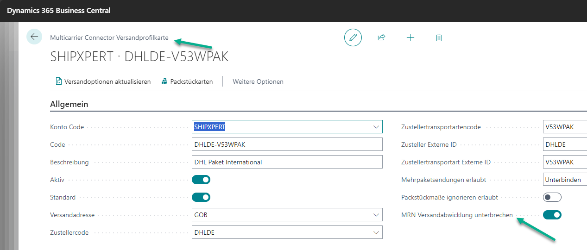587x250 pixels.
Task: Click the trash delete icon
Action: pyautogui.click(x=439, y=37)
